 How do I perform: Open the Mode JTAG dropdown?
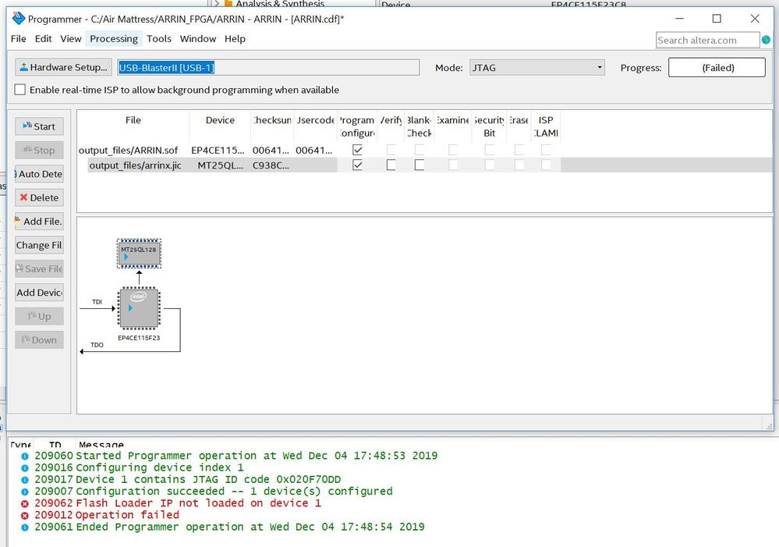coord(537,68)
